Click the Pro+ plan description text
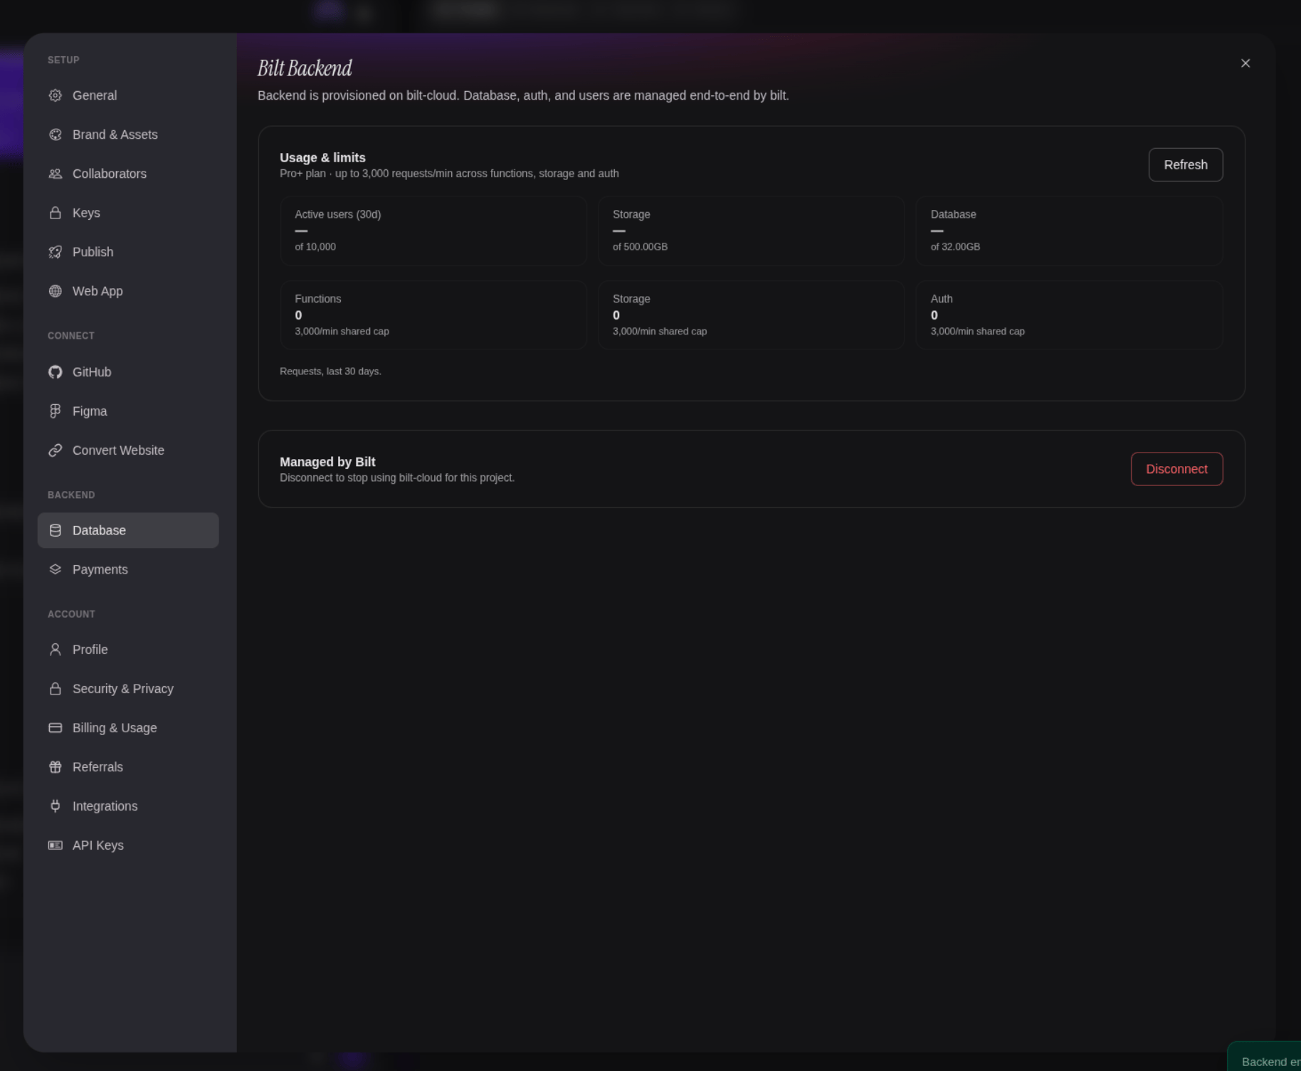 point(449,174)
